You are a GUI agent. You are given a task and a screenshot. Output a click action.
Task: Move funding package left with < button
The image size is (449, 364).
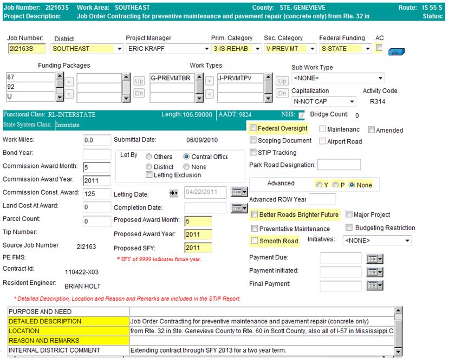[69, 94]
